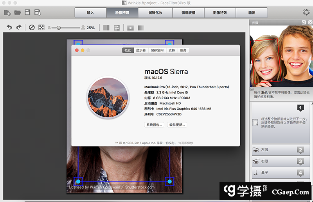Image resolution: width=313 pixels, height=202 pixels.
Task: Expand step 2 左眼 (left eye)
Action: tap(278, 150)
